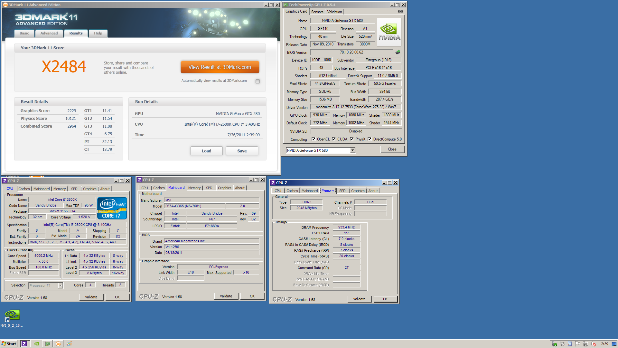
Task: Click OK in the CPU-Z Mainboard window
Action: [252, 296]
